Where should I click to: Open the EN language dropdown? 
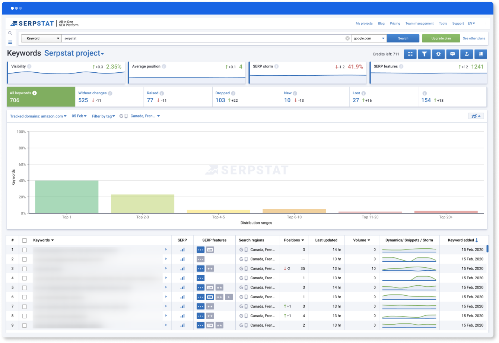(471, 23)
